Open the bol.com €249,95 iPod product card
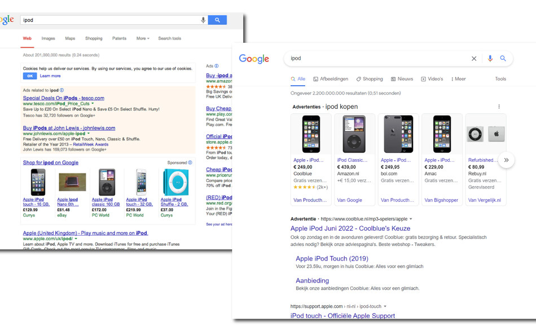The width and height of the screenshot is (536, 335). pyautogui.click(x=398, y=160)
